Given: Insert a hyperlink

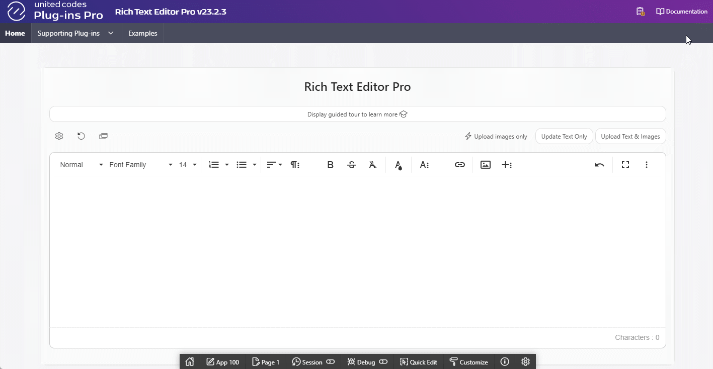Looking at the screenshot, I should pyautogui.click(x=460, y=165).
